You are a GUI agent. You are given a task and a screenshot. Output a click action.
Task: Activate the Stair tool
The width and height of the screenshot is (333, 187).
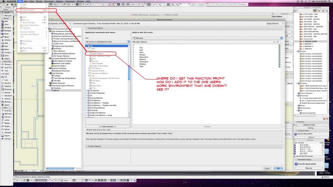6,46
